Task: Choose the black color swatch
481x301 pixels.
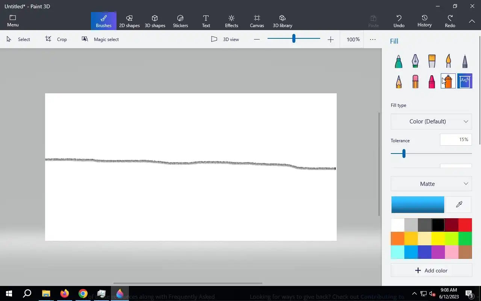Action: pyautogui.click(x=438, y=225)
